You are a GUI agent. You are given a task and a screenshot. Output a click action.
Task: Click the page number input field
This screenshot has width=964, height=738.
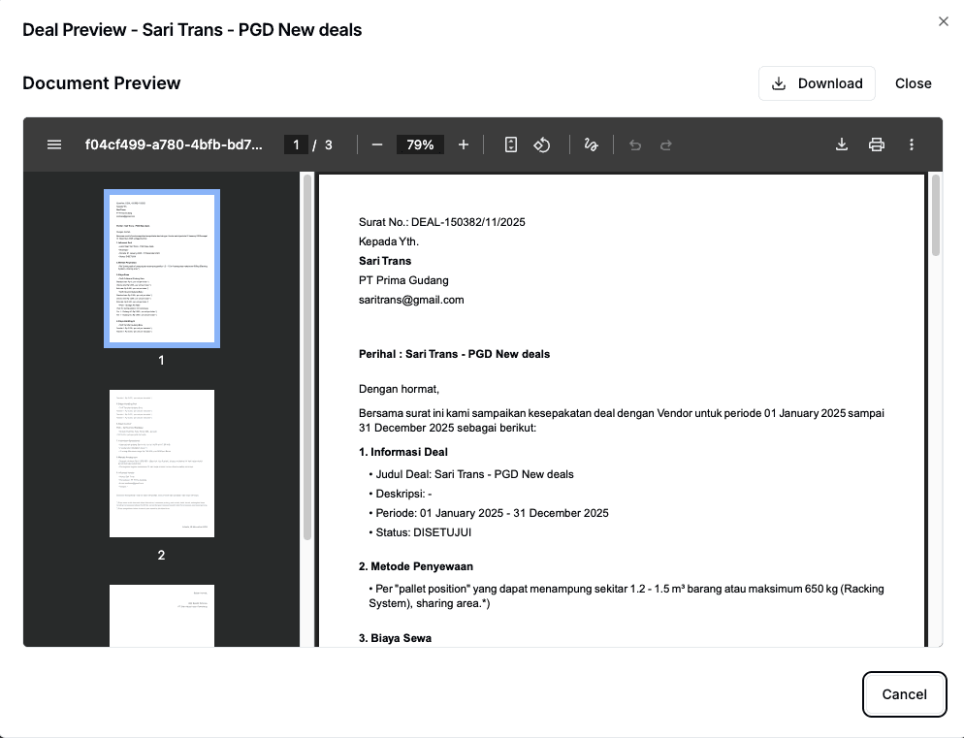click(296, 144)
